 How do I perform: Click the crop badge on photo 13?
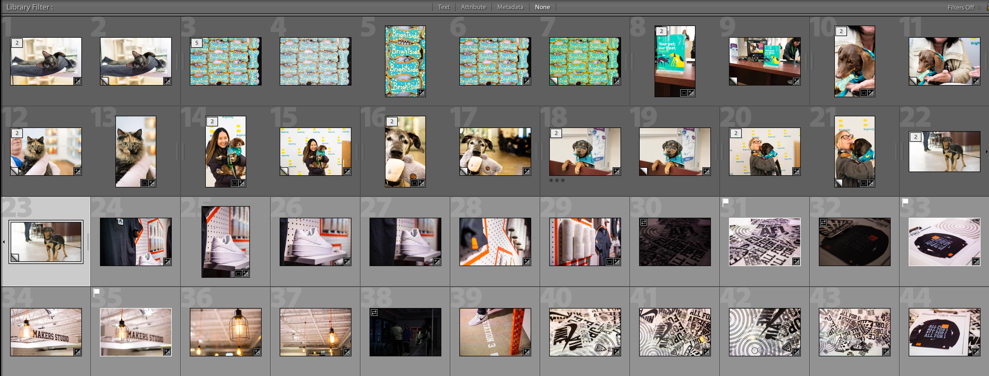point(145,183)
